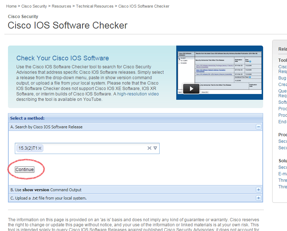
Task: Open the high-resolution video link
Action: 138,94
